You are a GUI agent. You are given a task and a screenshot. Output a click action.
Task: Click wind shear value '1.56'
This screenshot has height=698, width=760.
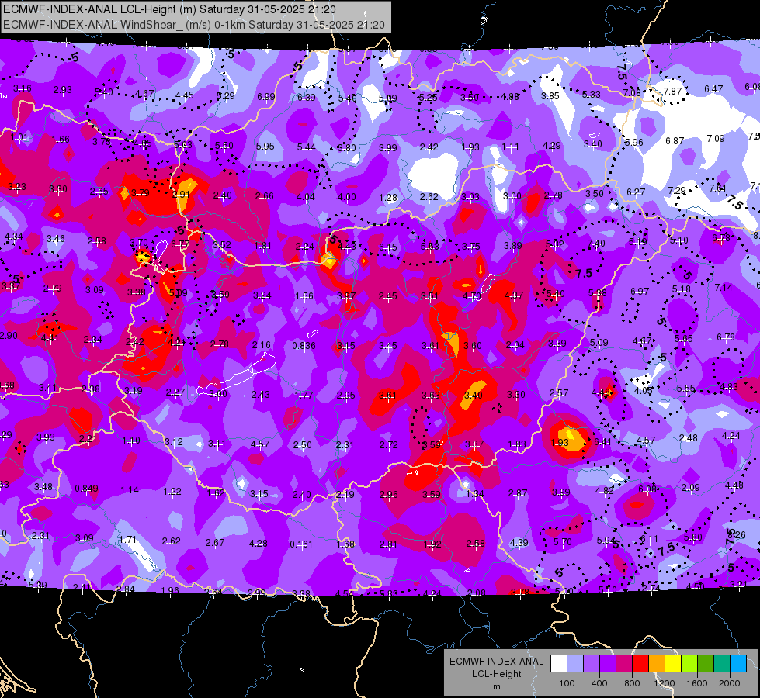304,296
